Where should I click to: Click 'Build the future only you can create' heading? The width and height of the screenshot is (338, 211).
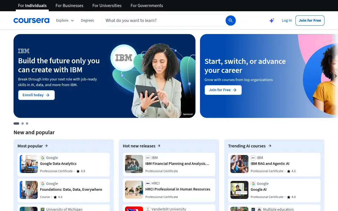tap(59, 65)
